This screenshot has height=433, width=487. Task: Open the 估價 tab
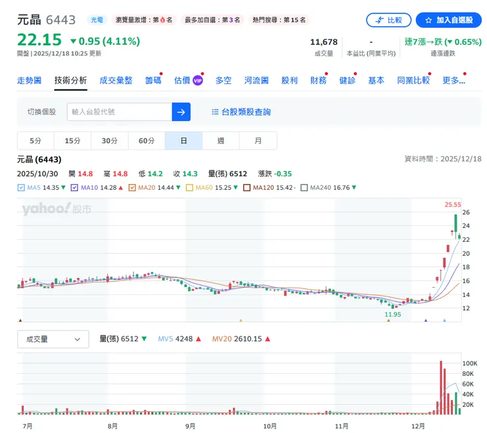pos(182,81)
